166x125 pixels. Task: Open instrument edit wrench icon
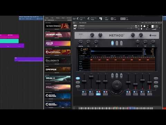75,26
